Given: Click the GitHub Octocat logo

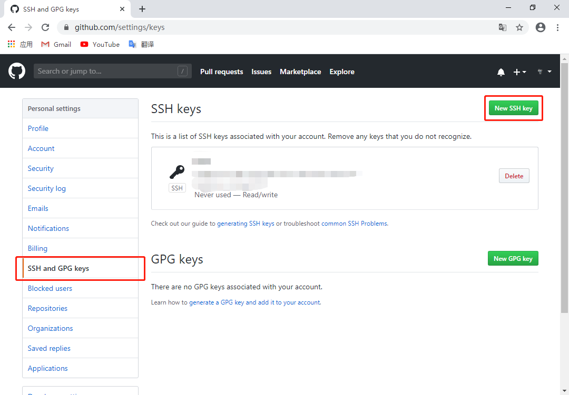Looking at the screenshot, I should (17, 71).
